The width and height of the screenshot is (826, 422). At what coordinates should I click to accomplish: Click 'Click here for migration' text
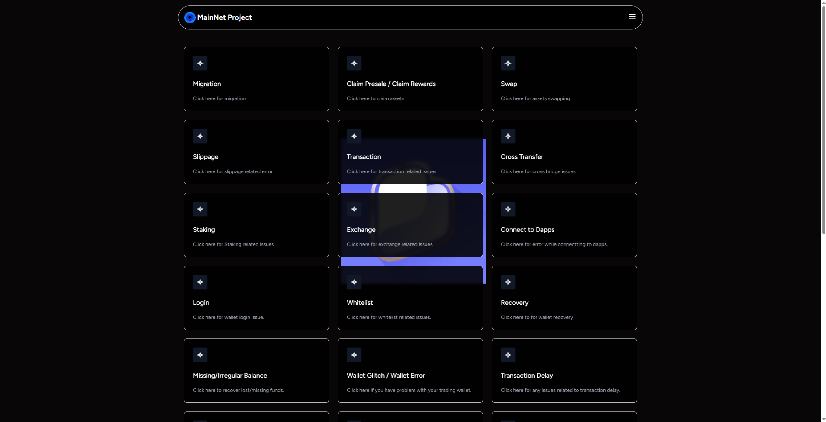(219, 98)
